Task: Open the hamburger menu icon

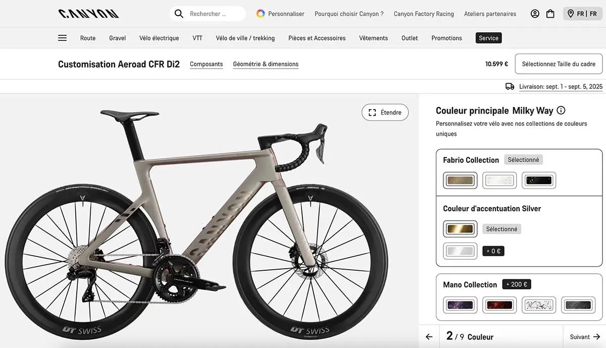Action: tap(62, 38)
